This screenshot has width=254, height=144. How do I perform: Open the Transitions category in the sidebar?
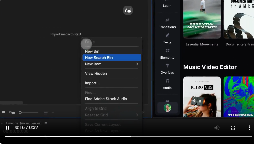(167, 23)
